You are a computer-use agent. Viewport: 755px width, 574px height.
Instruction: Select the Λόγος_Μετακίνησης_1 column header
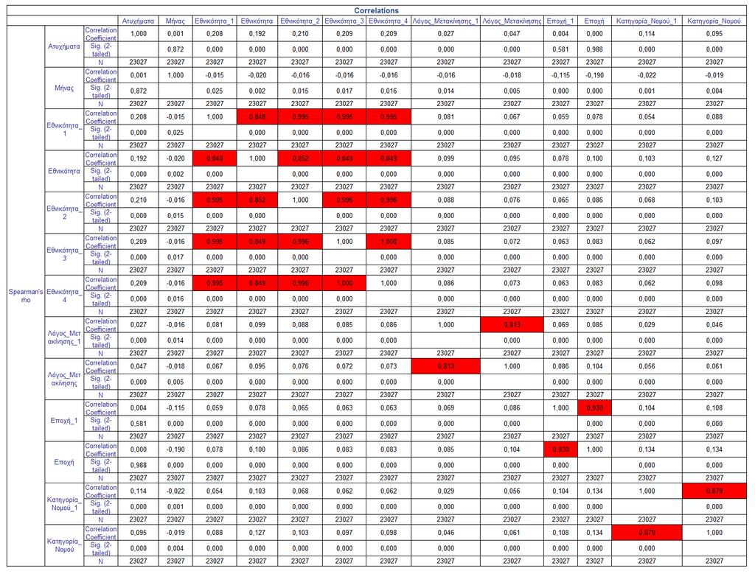445,21
